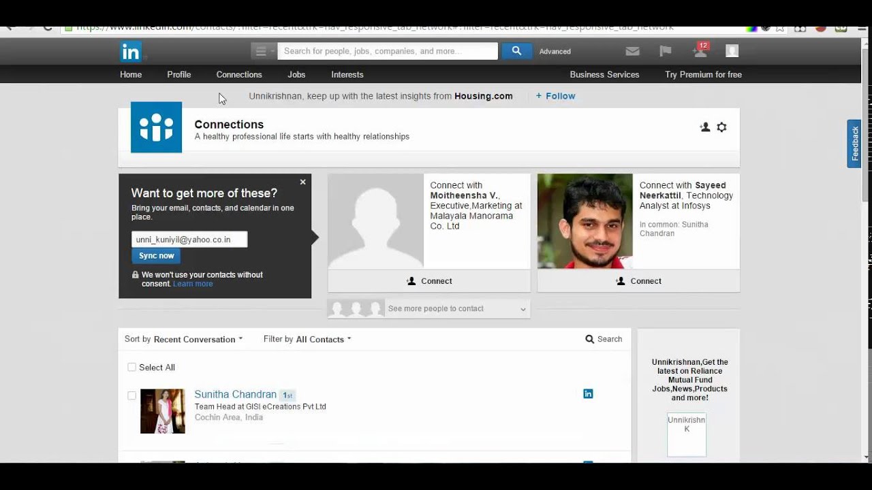Viewport: 872px width, 490px height.
Task: Open invitations icon with 12 badge
Action: [700, 50]
